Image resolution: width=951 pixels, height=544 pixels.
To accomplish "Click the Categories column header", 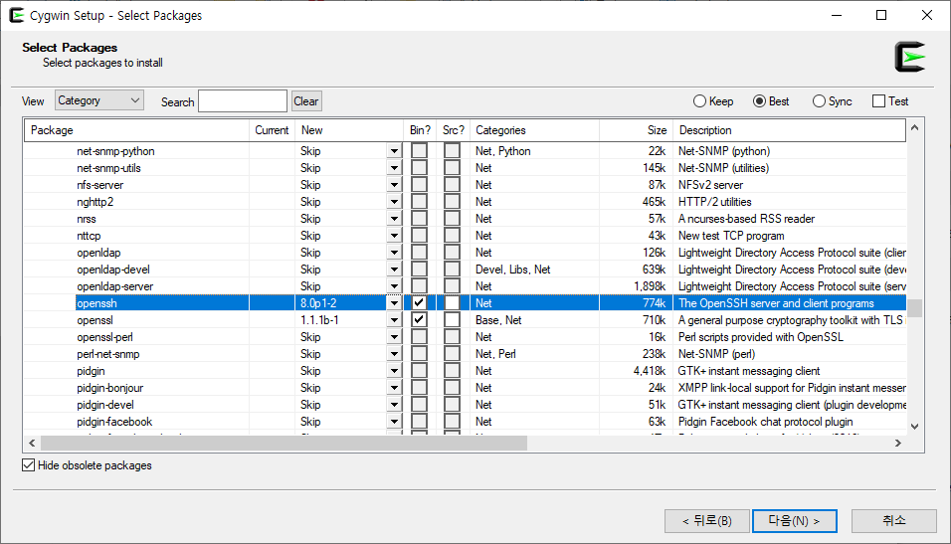I will 535,130.
